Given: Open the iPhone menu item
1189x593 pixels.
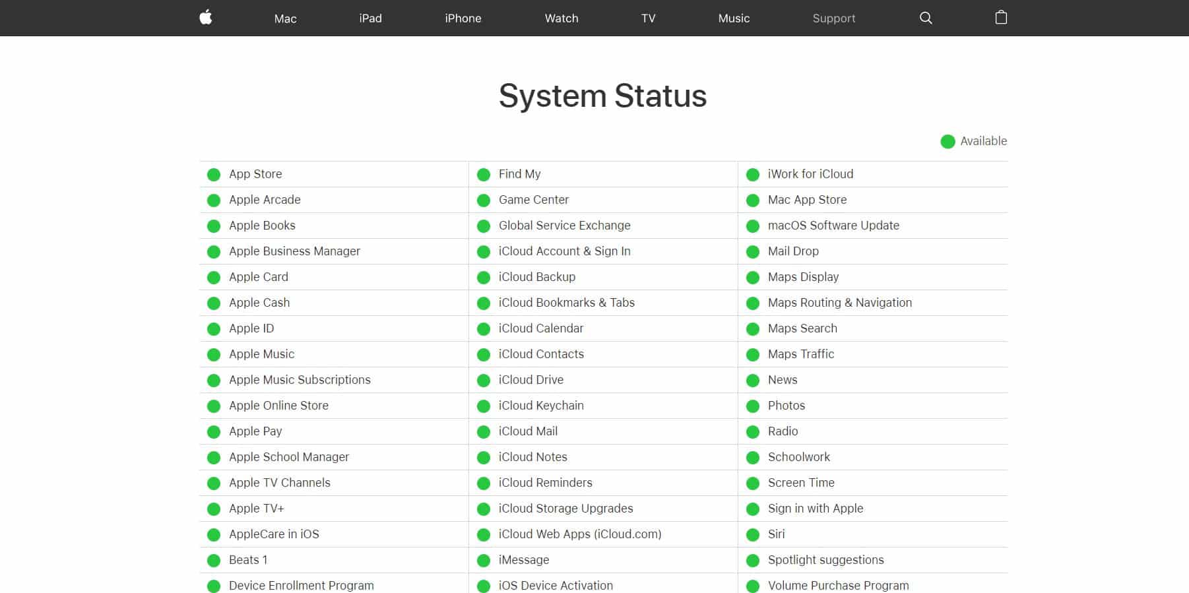Looking at the screenshot, I should click(463, 18).
